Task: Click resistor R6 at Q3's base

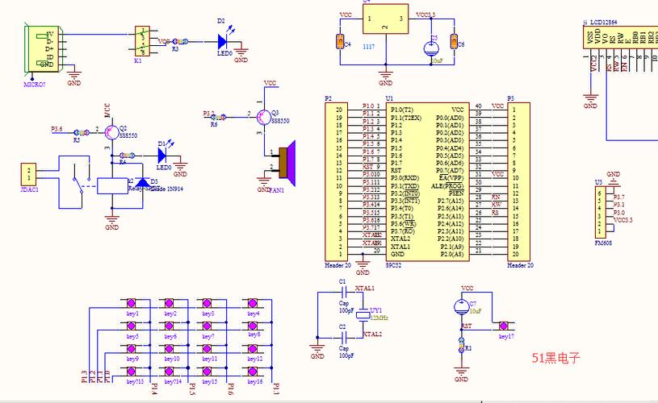Action: point(219,118)
